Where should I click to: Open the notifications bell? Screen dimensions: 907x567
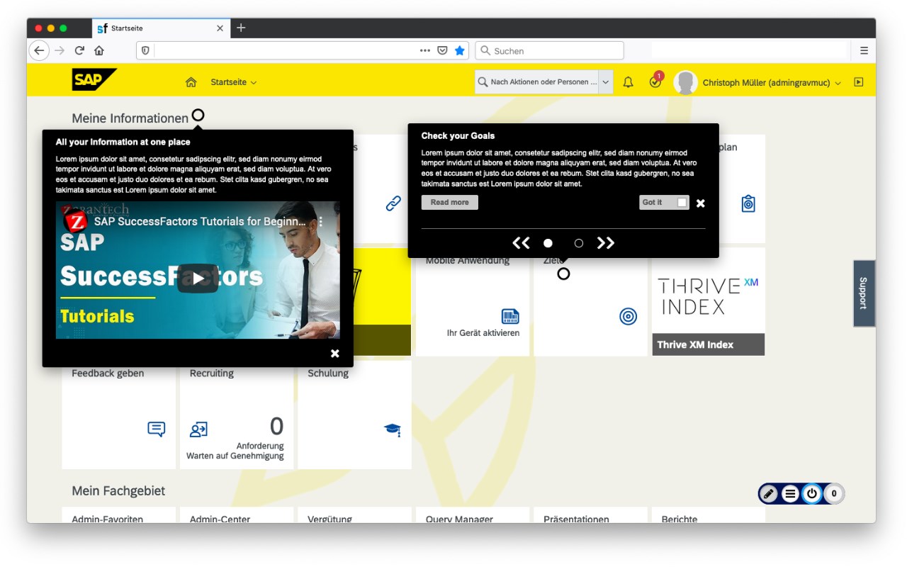[628, 82]
